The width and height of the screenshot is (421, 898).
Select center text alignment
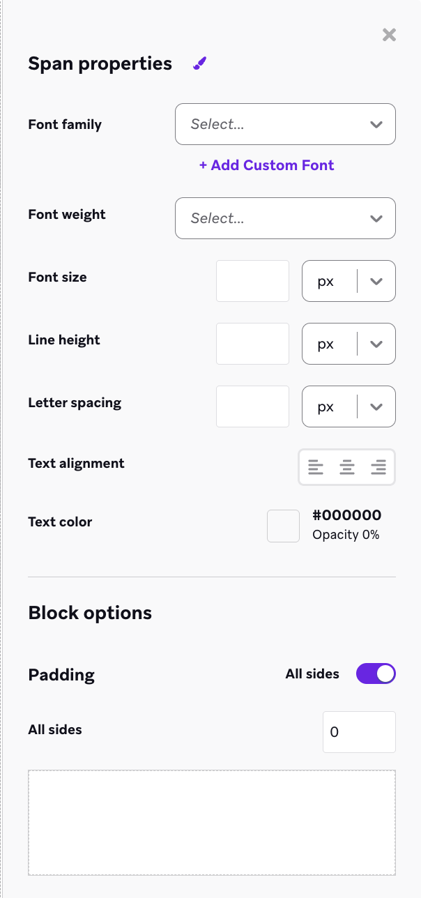346,467
